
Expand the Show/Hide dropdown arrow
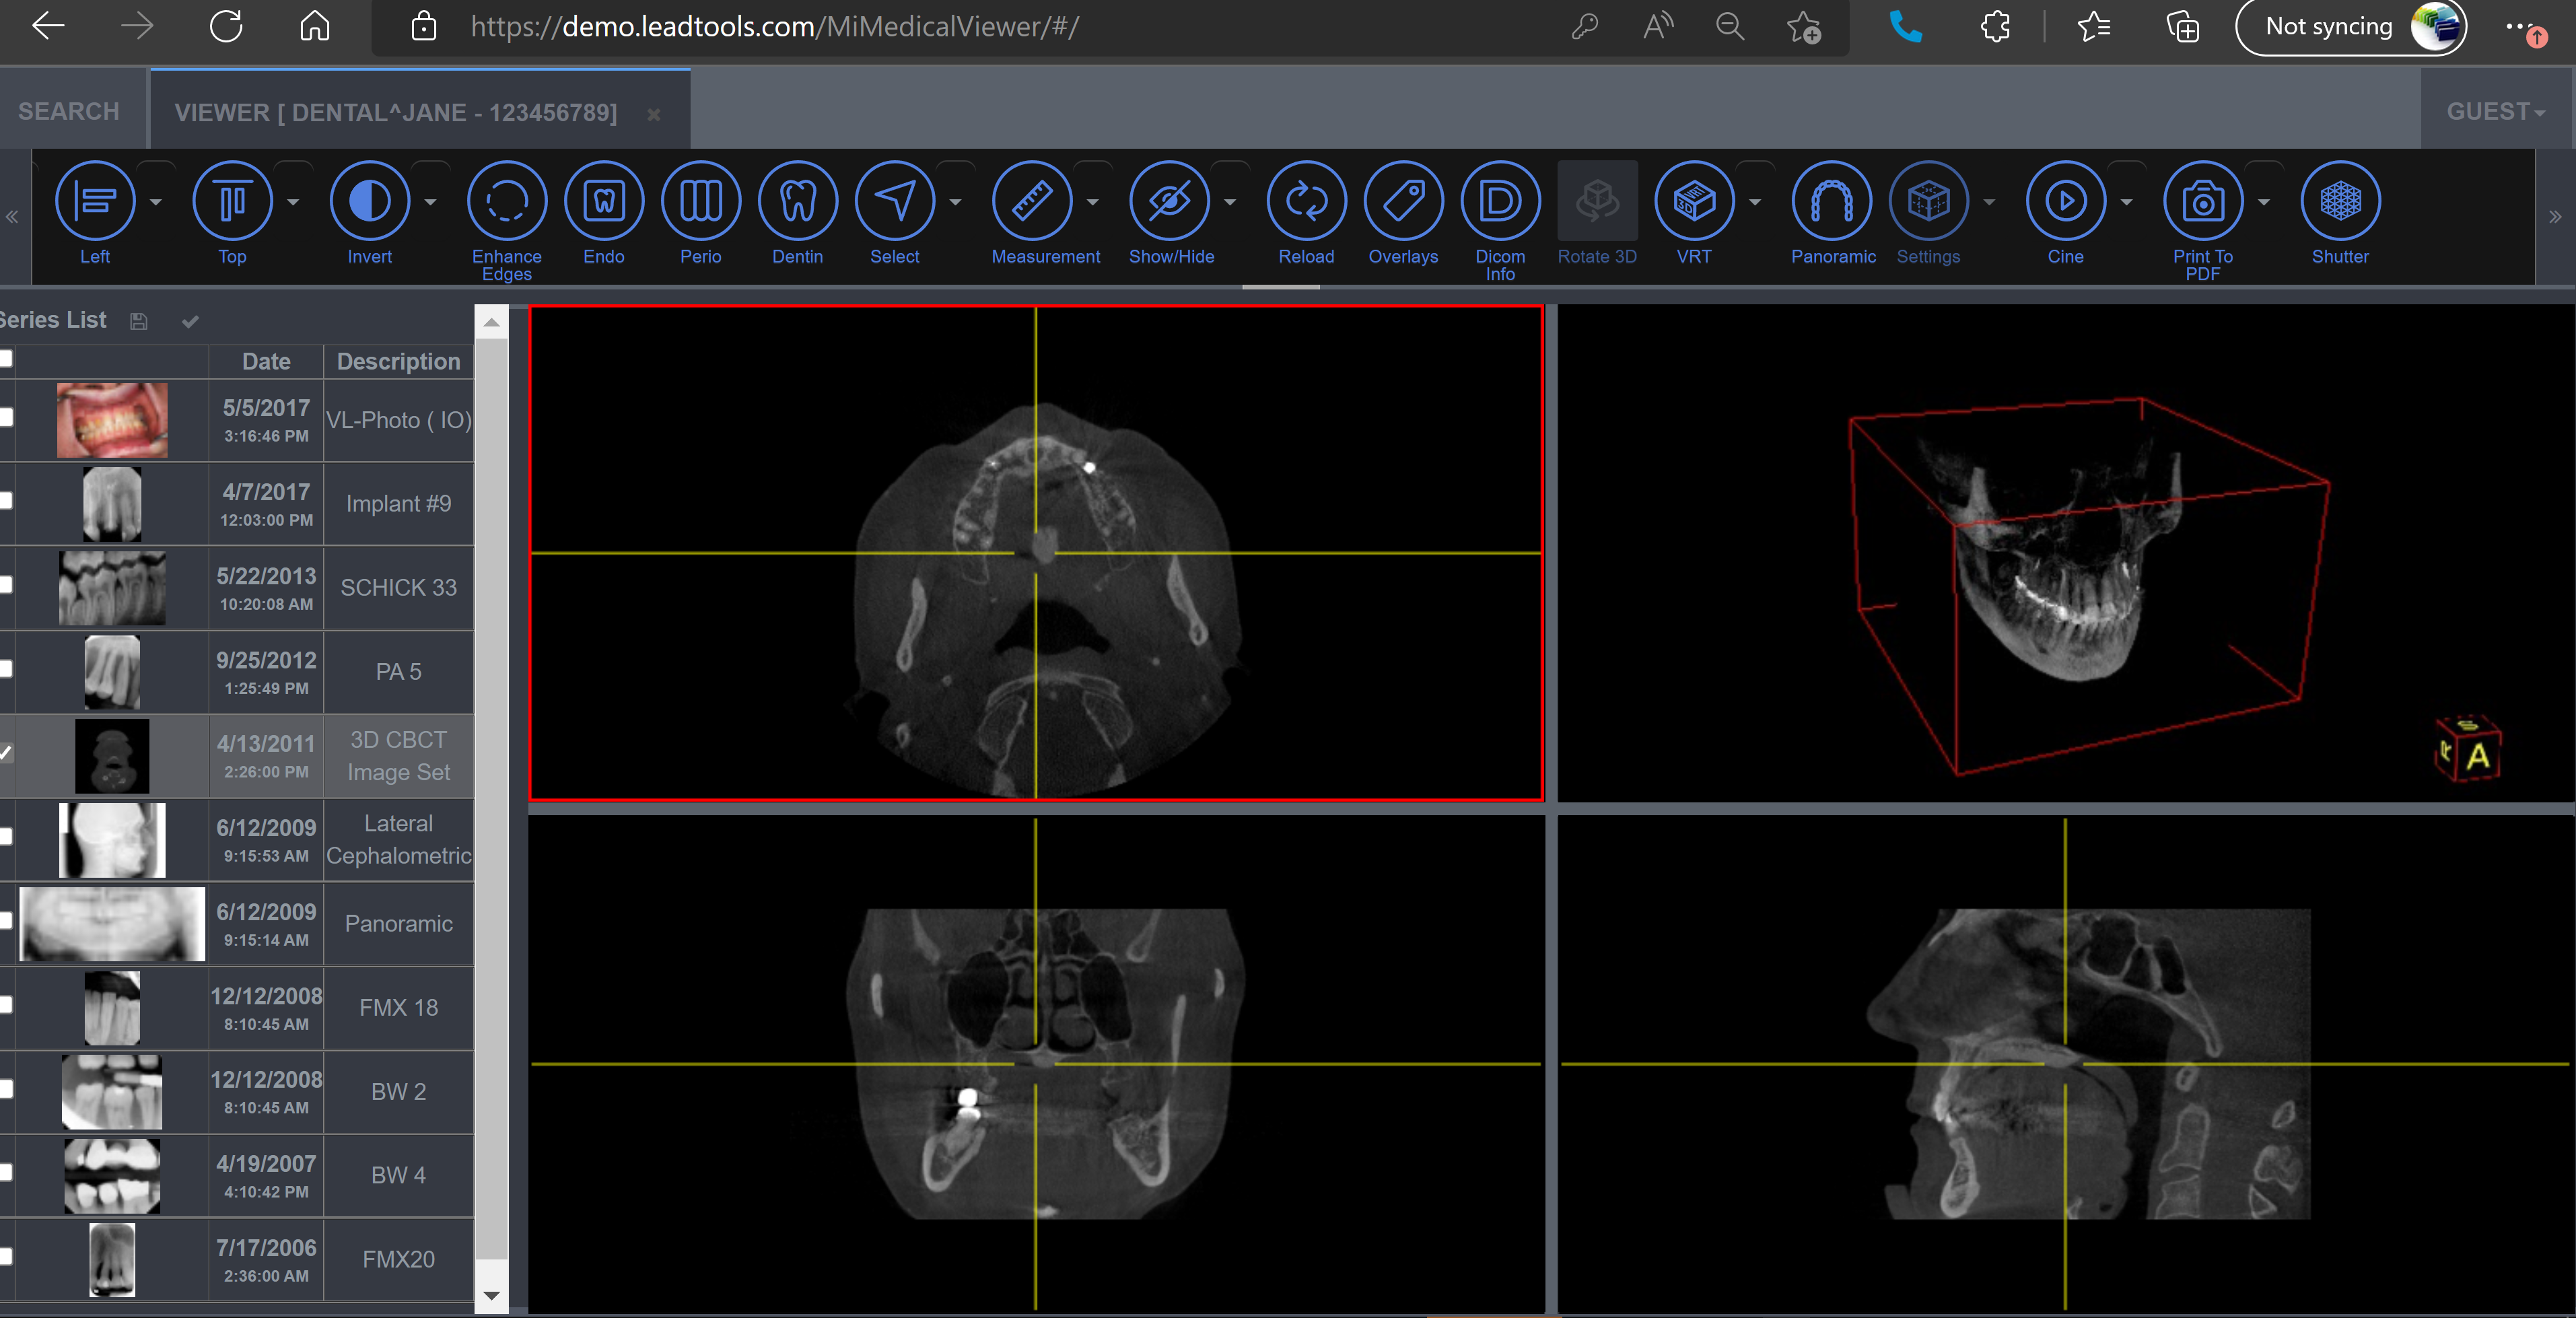[x=1230, y=202]
